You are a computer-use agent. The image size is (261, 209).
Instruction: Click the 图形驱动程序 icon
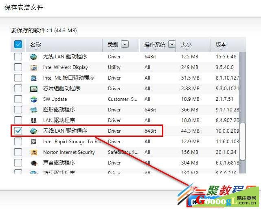[x=34, y=110]
